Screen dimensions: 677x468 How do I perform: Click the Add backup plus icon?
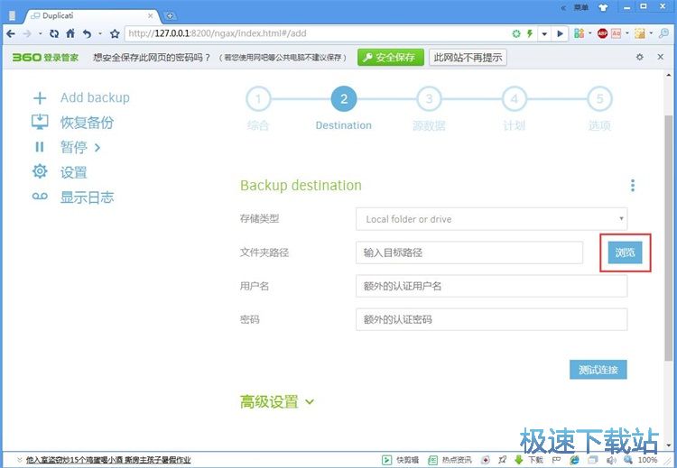[x=39, y=98]
